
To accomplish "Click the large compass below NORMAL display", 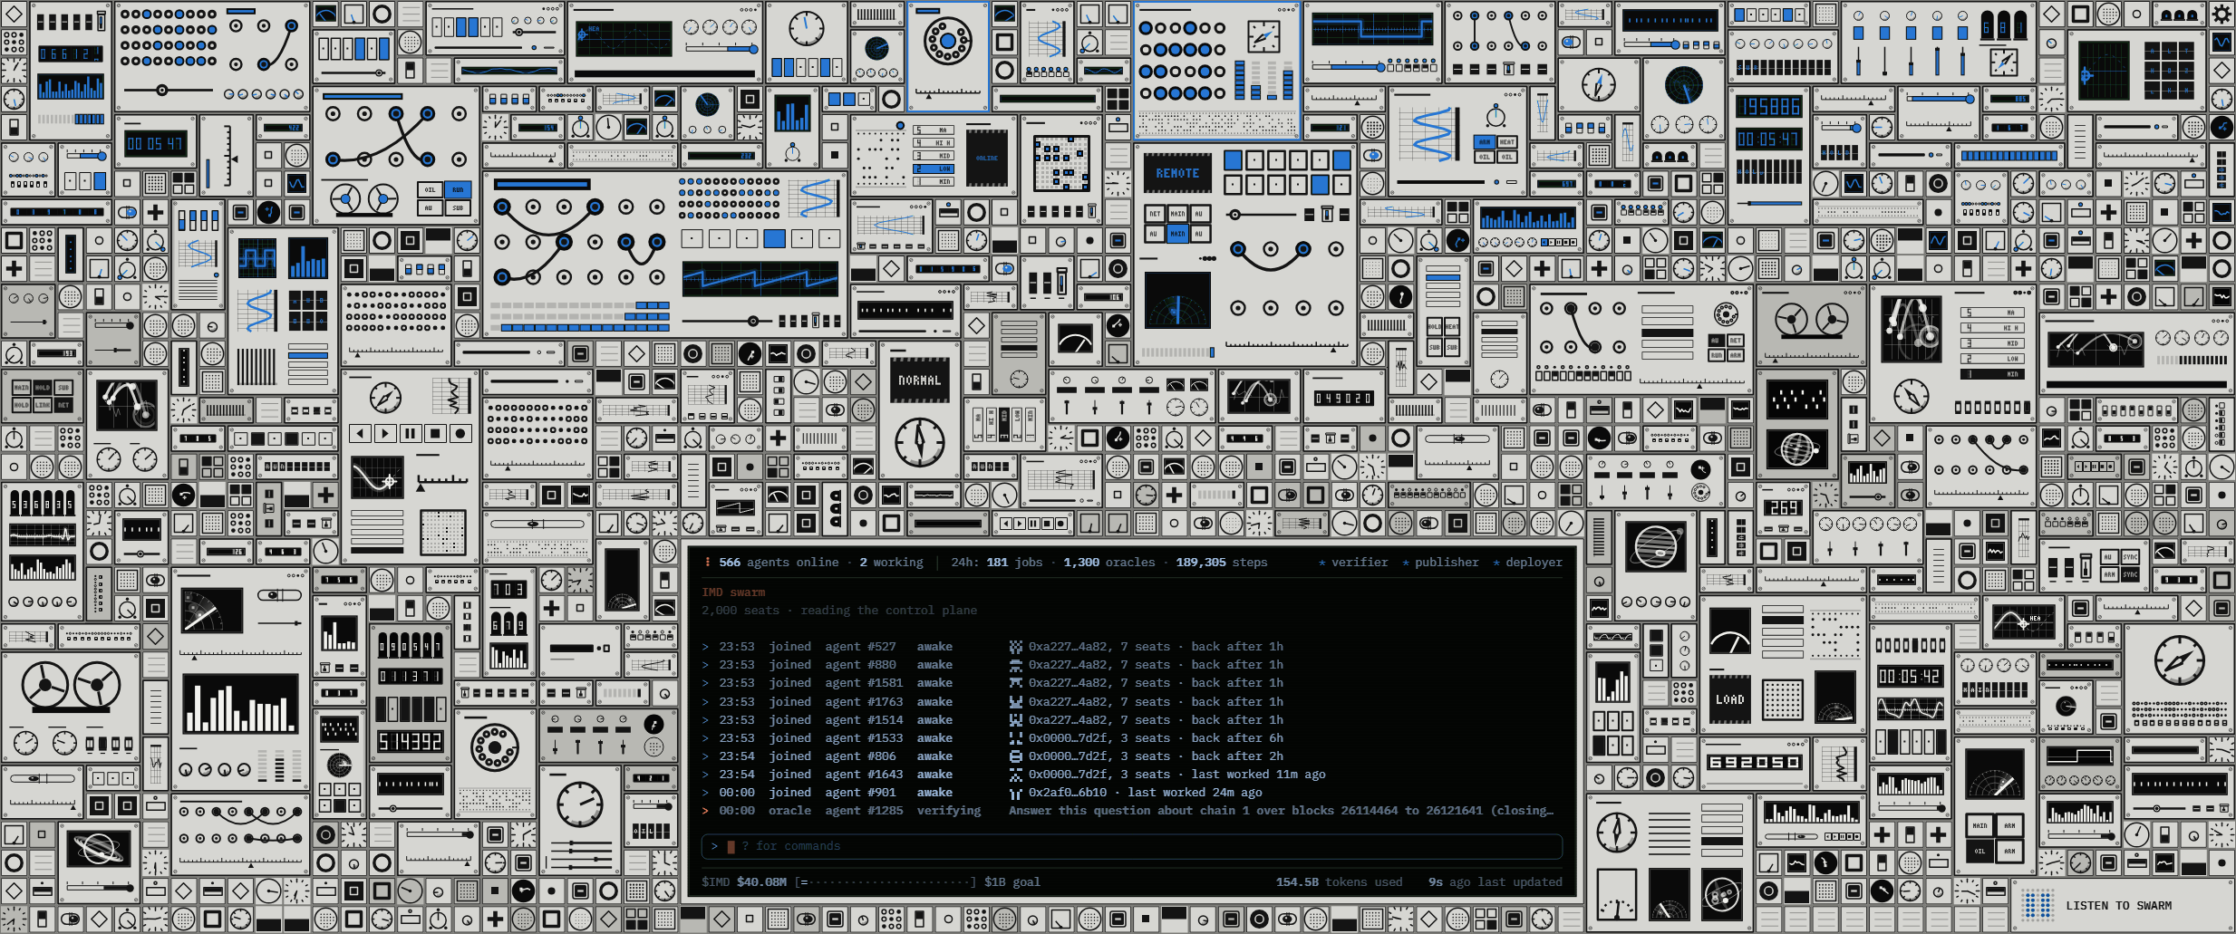I will tap(919, 442).
